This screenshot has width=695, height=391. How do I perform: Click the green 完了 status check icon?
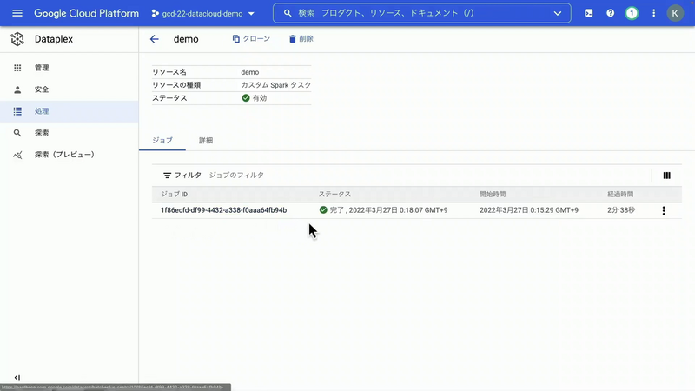click(x=323, y=210)
